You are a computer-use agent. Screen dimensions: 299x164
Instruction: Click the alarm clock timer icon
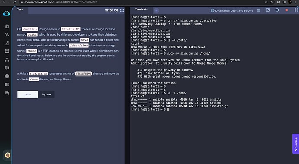pos(116,10)
